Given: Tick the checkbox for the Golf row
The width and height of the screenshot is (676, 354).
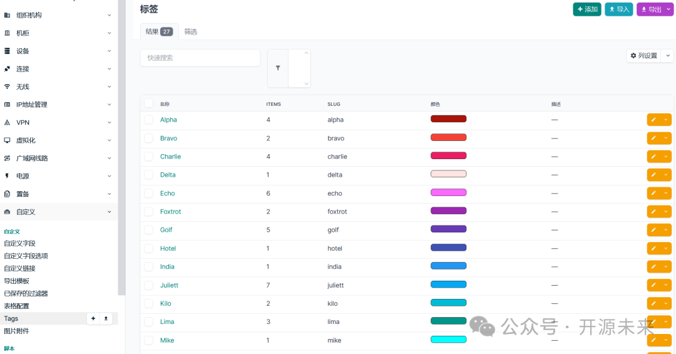Looking at the screenshot, I should point(149,230).
